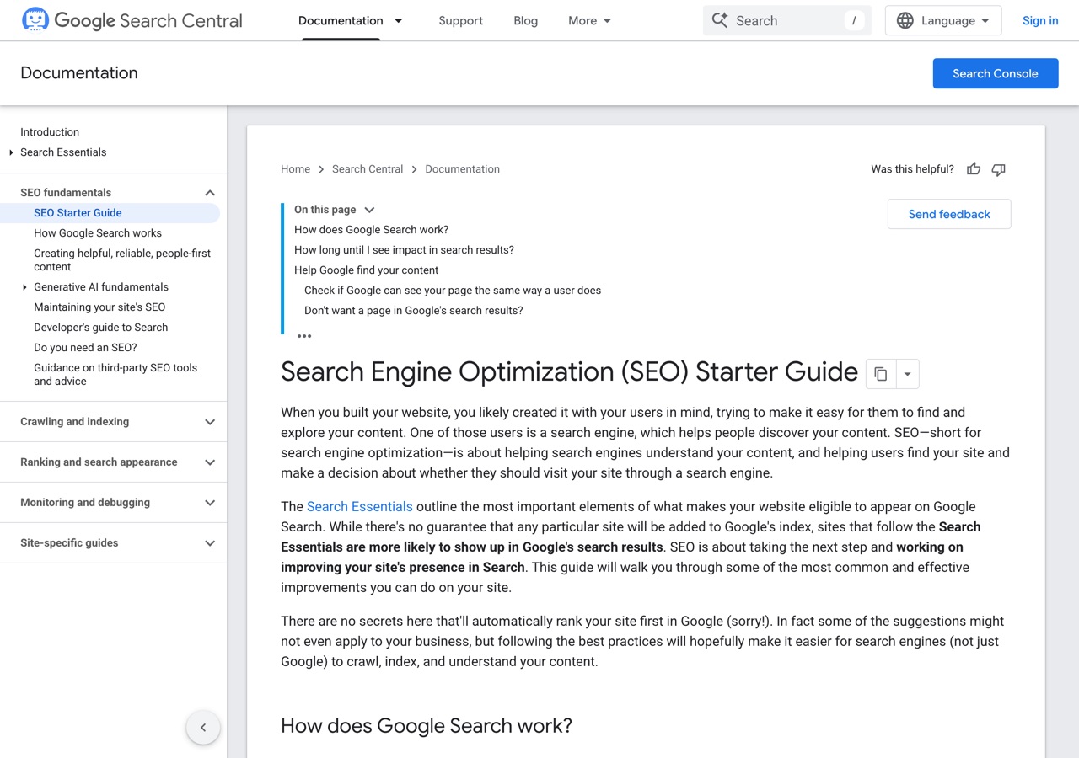The width and height of the screenshot is (1079, 758).
Task: Collapse the SEO fundamentals section
Action: (x=210, y=193)
